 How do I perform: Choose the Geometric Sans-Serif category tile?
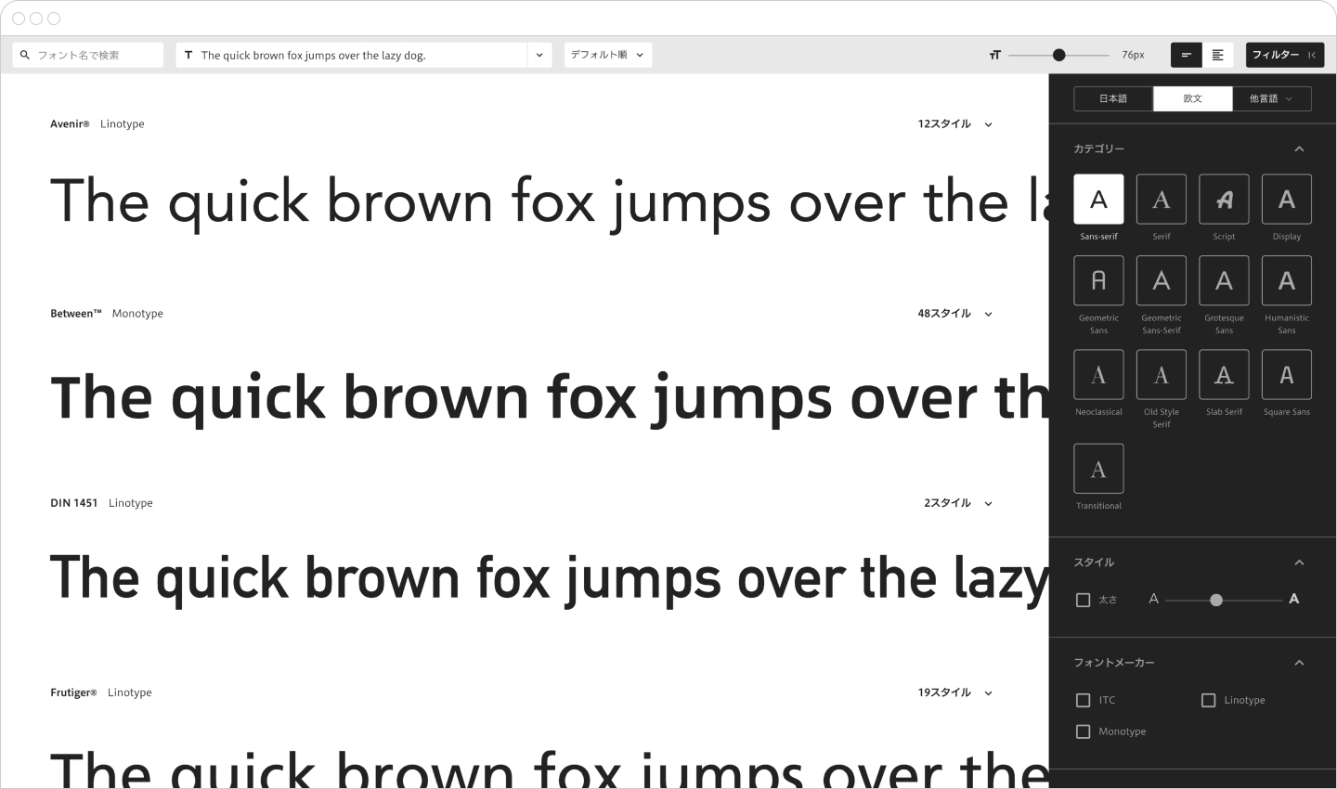1162,280
